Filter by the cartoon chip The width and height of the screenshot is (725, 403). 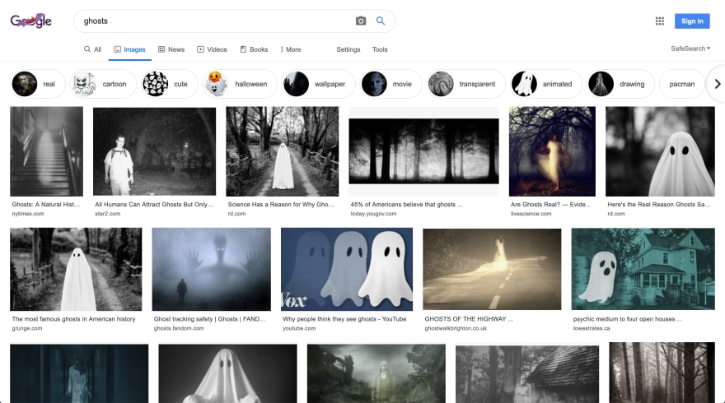[103, 84]
